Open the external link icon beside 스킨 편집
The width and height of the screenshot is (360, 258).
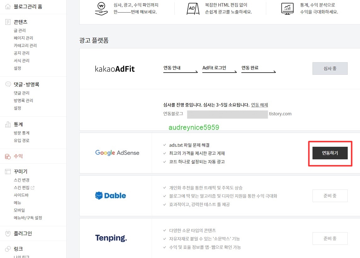(33, 188)
